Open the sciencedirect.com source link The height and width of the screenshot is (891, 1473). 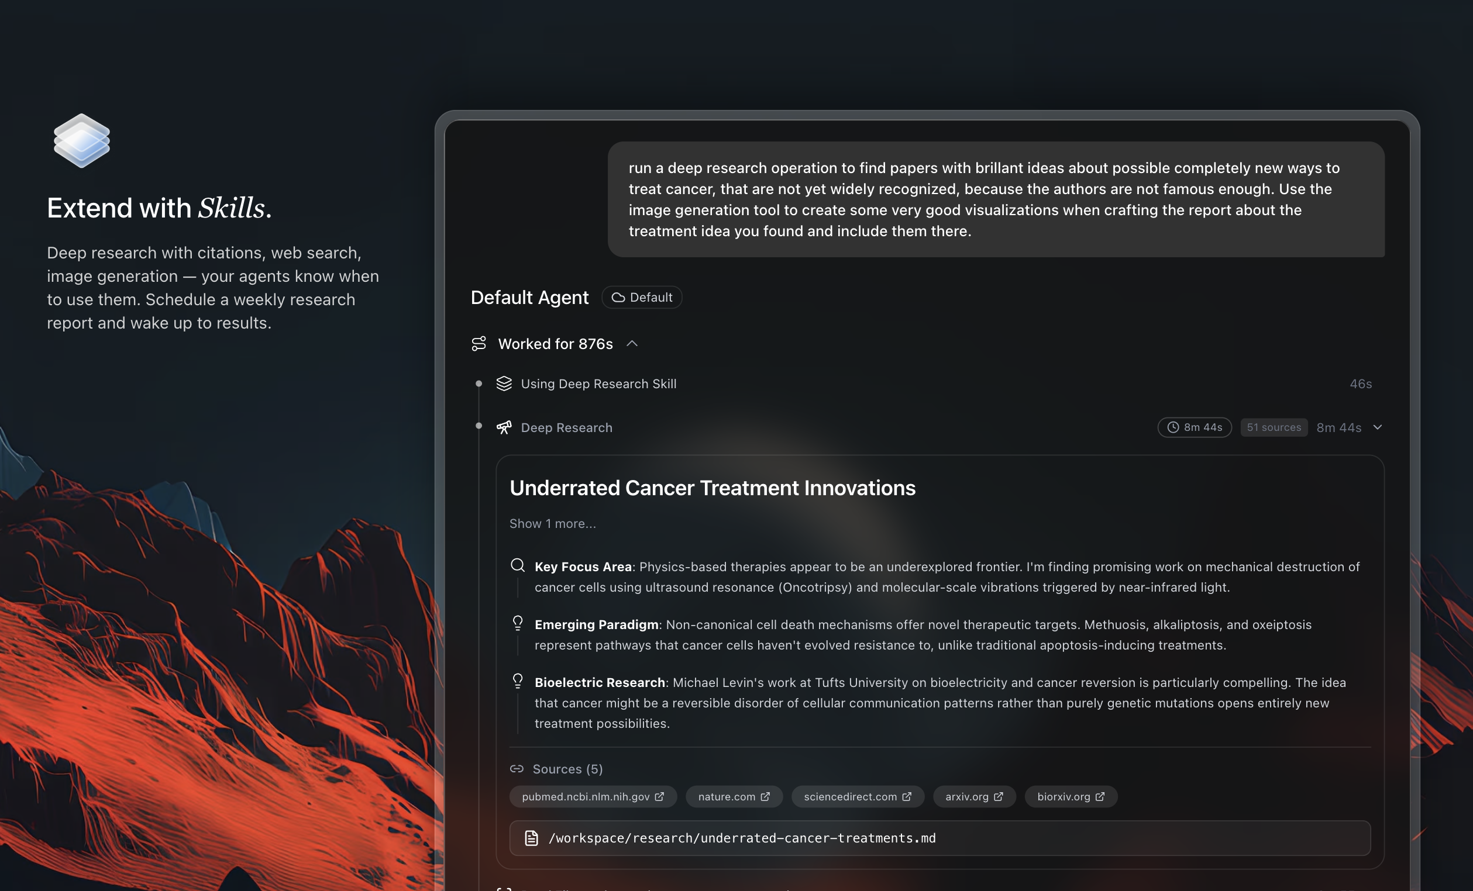coord(857,796)
